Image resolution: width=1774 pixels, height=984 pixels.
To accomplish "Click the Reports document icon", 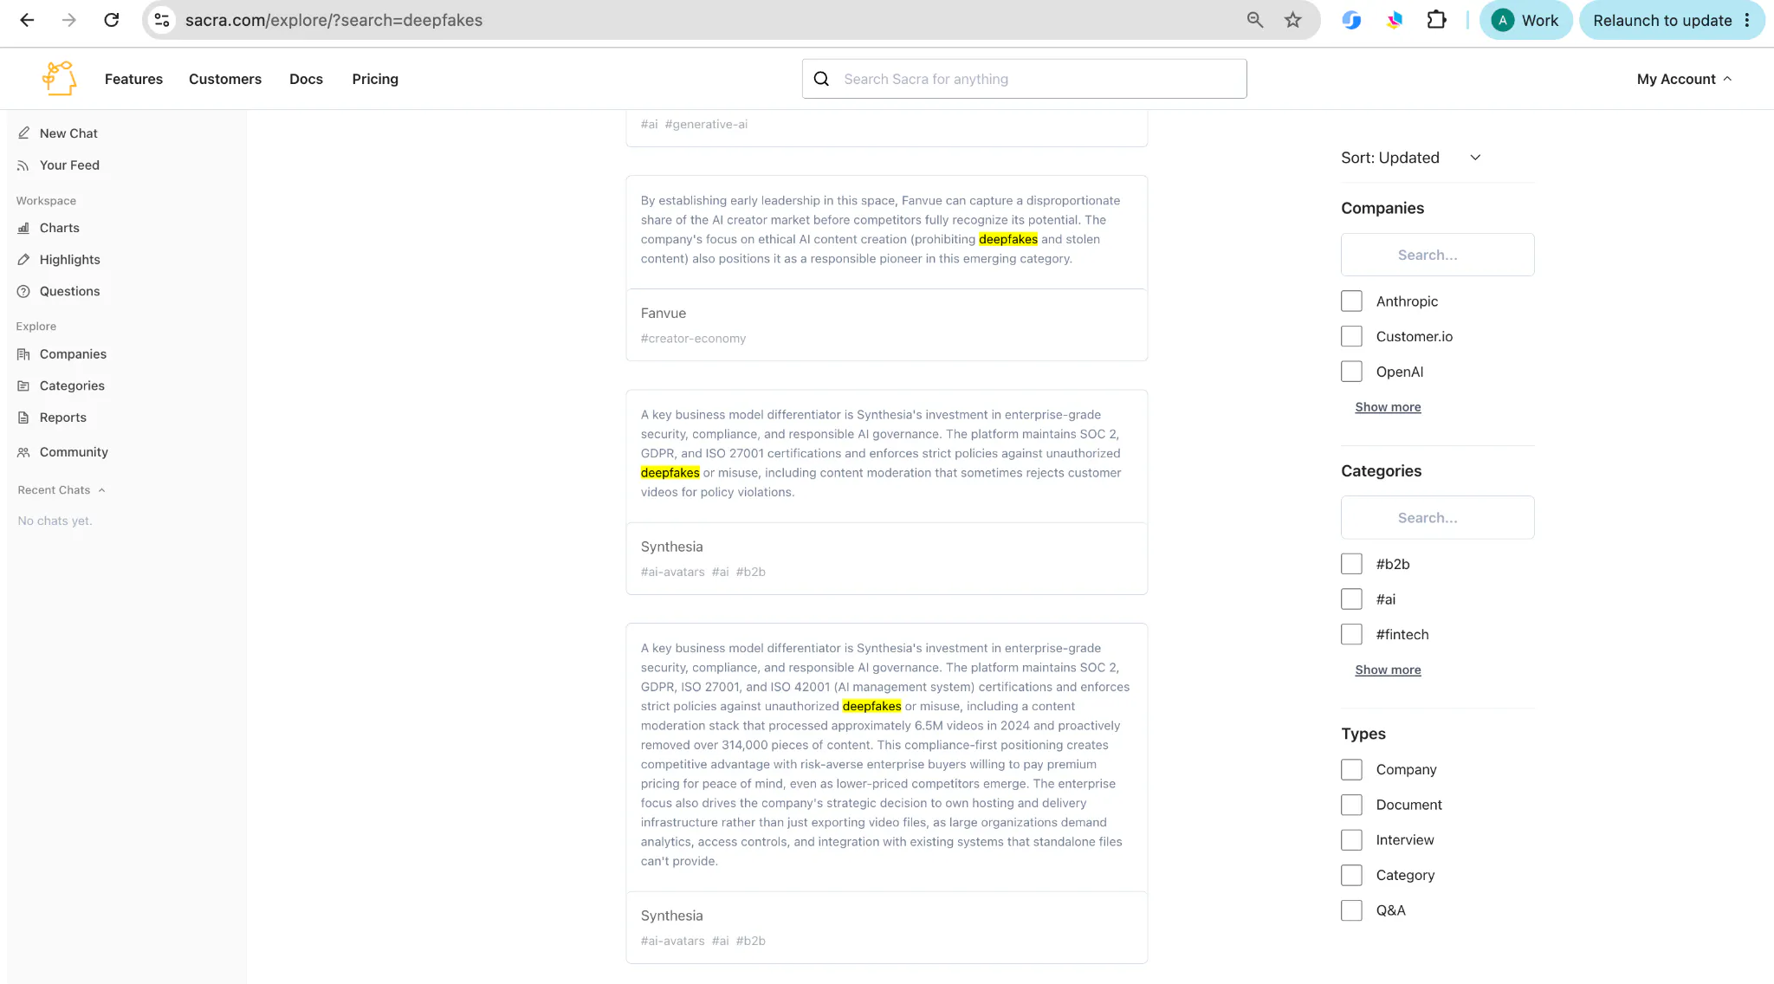I will click(x=23, y=418).
